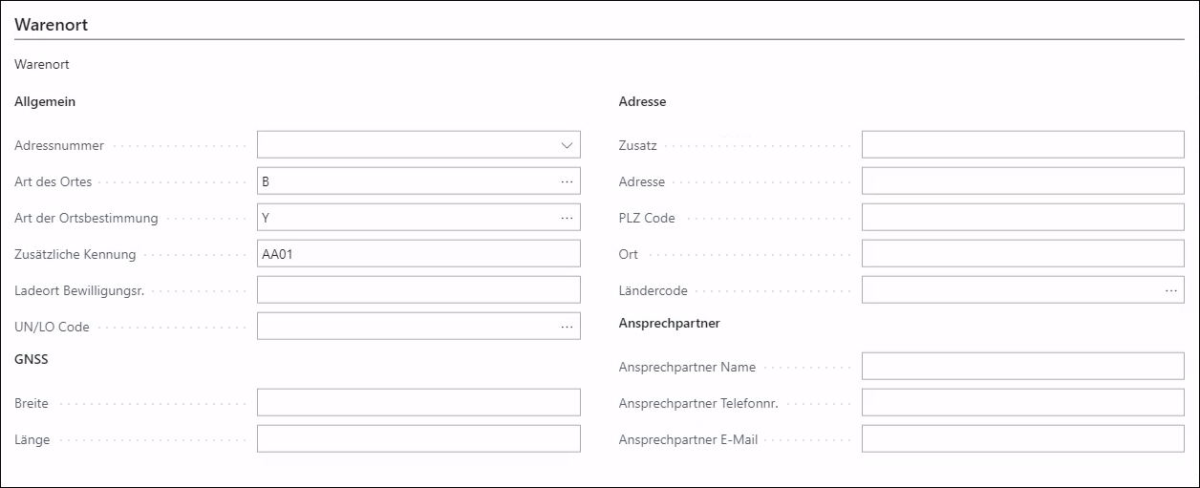Viewport: 1200px width, 488px height.
Task: Focus the Ort input field
Action: coord(1023,254)
